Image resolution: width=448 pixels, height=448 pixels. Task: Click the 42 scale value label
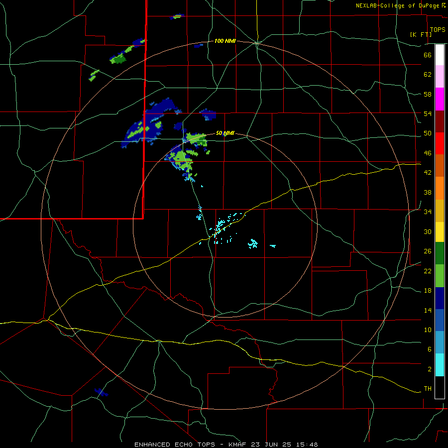click(x=428, y=173)
